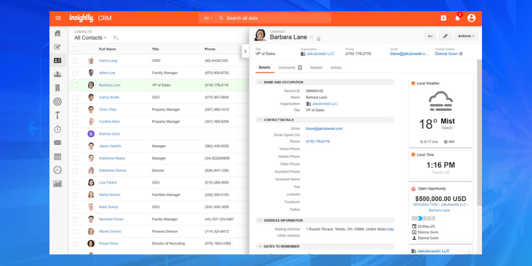This screenshot has height=266, width=532.
Task: Open notifications bell
Action: (x=458, y=18)
